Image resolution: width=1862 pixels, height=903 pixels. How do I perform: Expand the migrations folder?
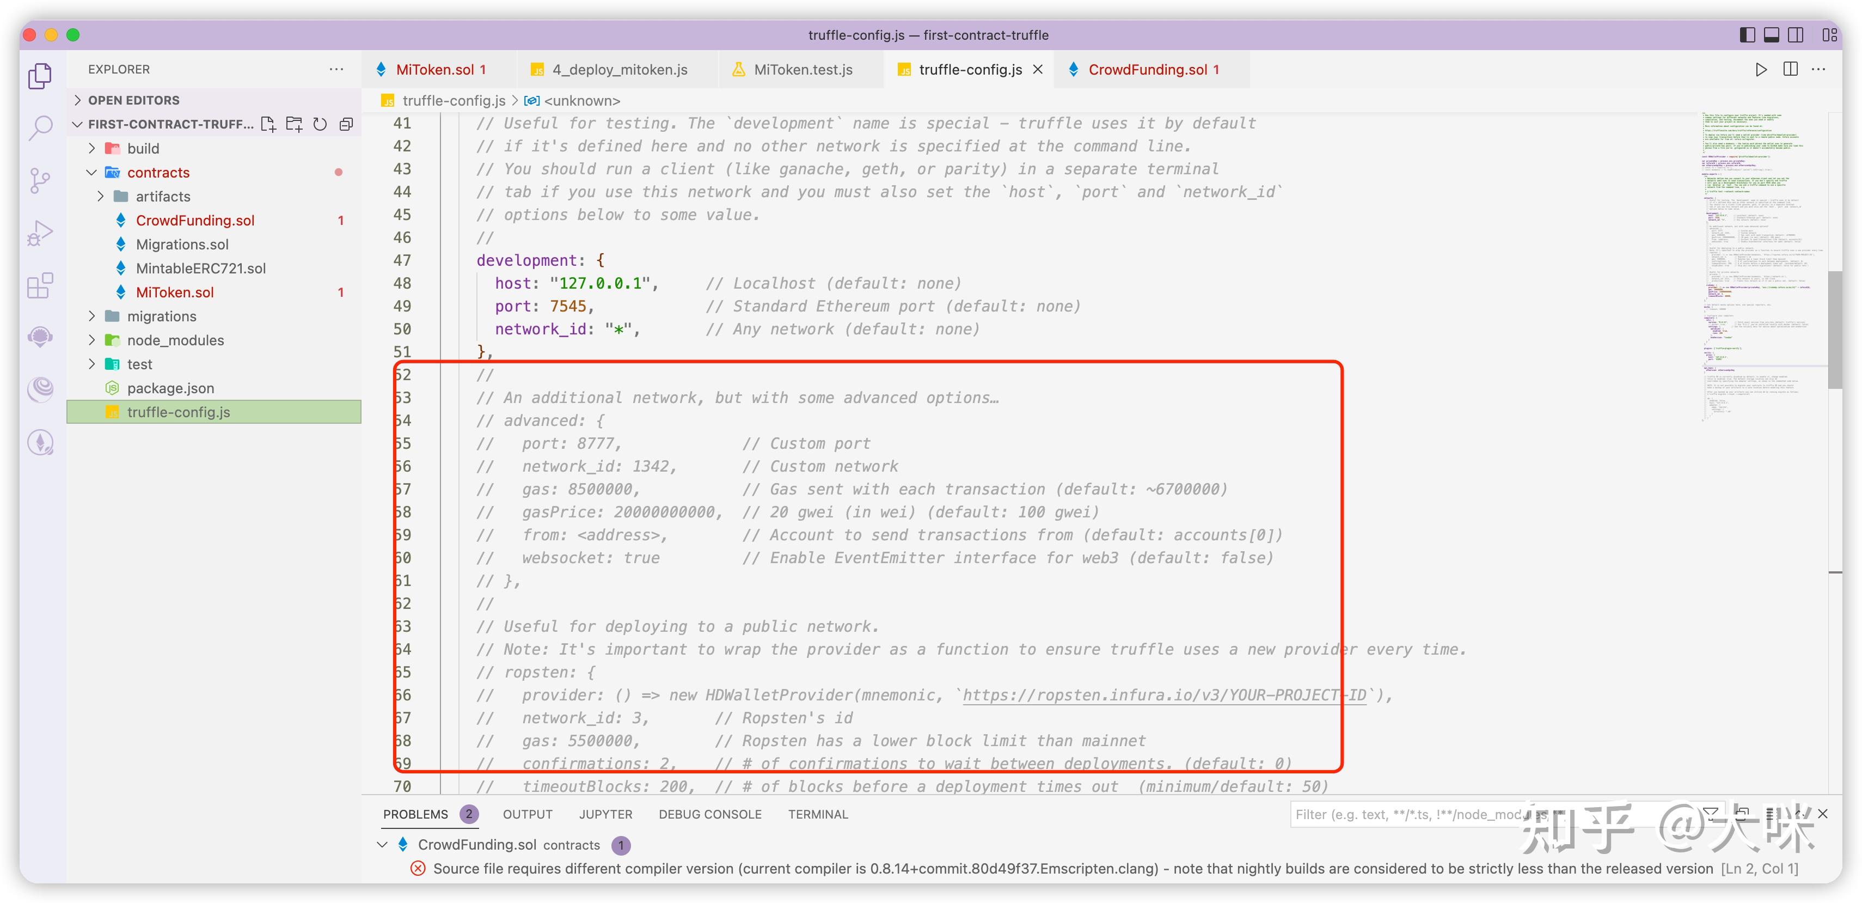pos(161,316)
